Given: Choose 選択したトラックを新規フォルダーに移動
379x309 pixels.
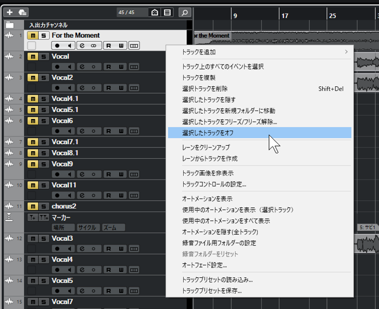Looking at the screenshot, I should point(260,111).
